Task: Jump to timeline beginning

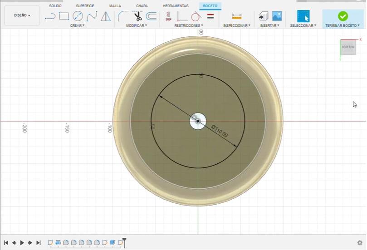Action: (6, 243)
